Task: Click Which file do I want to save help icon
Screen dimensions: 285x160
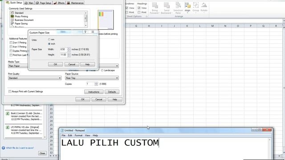Action: tap(3, 148)
